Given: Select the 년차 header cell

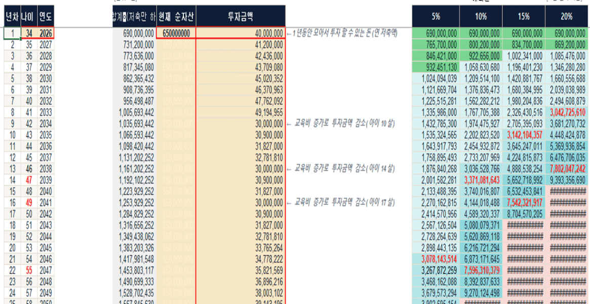Looking at the screenshot, I should click(12, 16).
